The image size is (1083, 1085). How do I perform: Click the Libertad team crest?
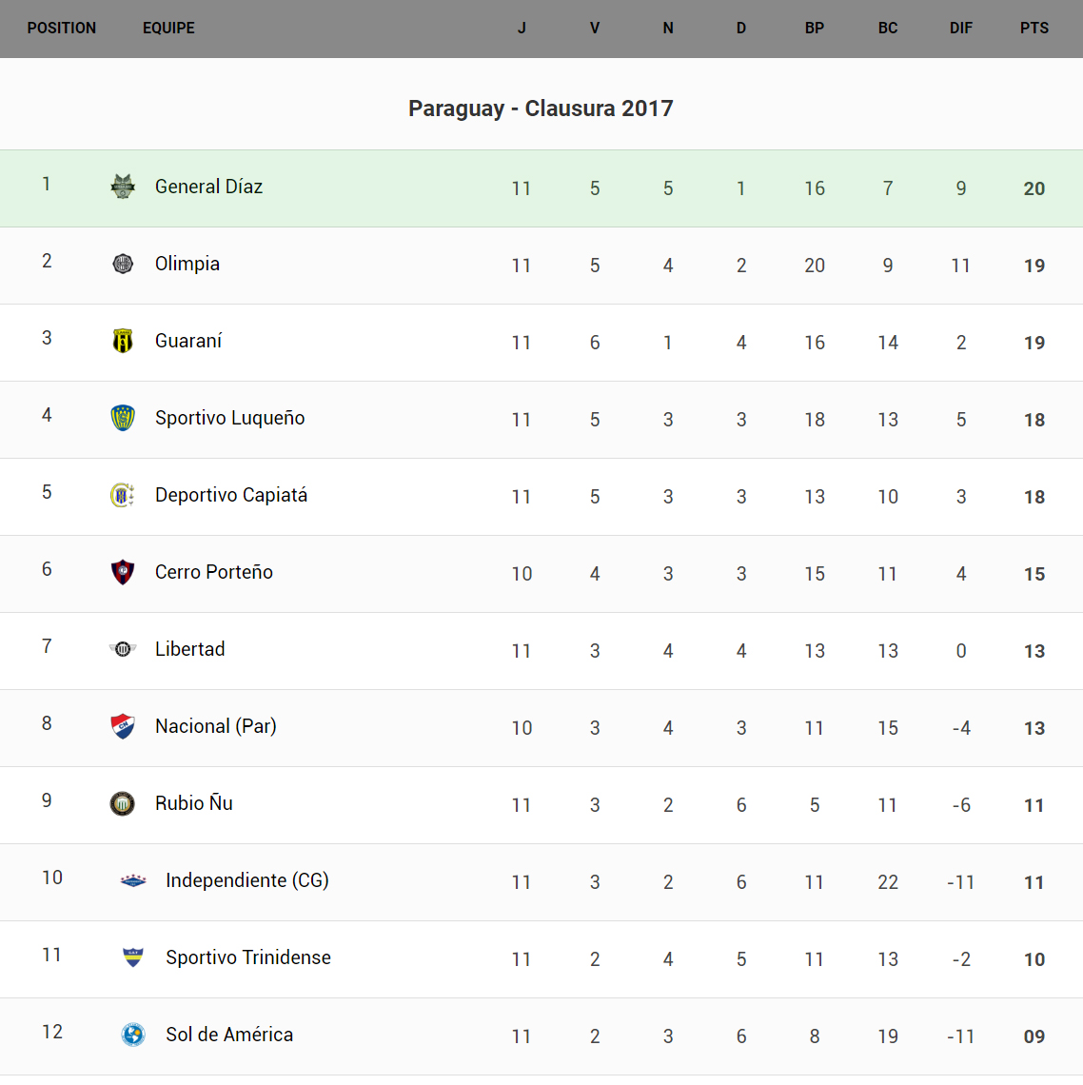click(x=123, y=649)
